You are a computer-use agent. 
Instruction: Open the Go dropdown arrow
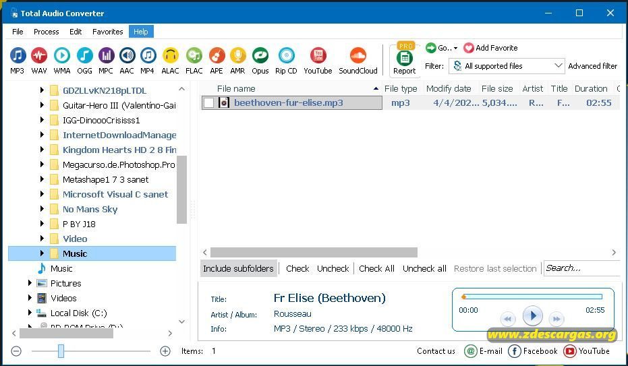tap(455, 49)
